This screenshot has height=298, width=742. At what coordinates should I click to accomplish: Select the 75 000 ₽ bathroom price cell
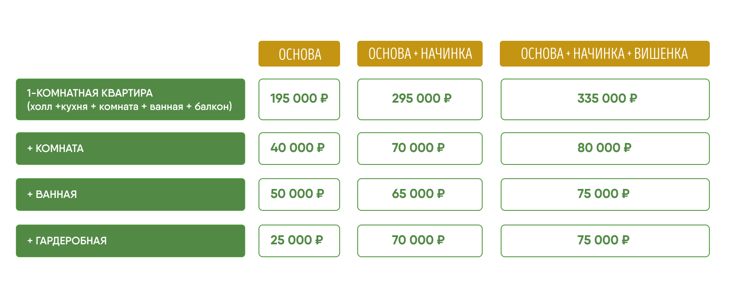coord(605,195)
